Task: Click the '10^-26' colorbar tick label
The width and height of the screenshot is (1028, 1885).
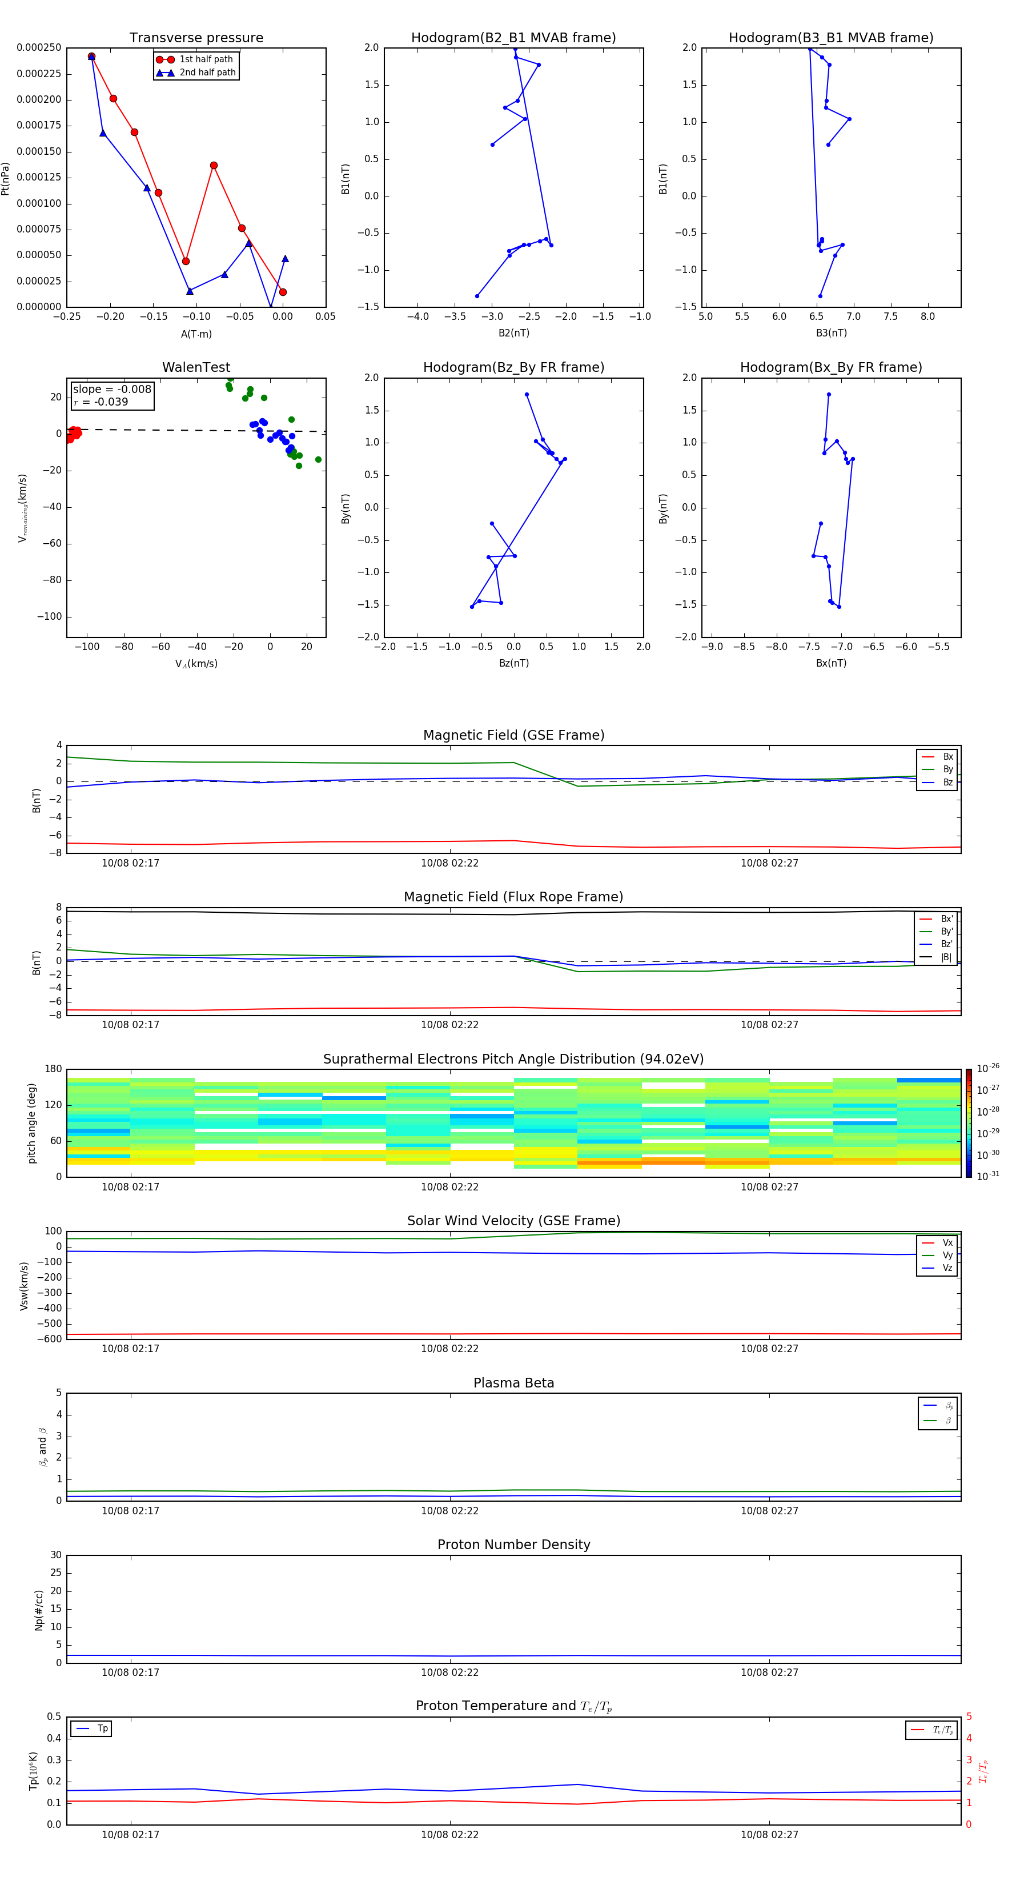Action: click(x=988, y=1068)
